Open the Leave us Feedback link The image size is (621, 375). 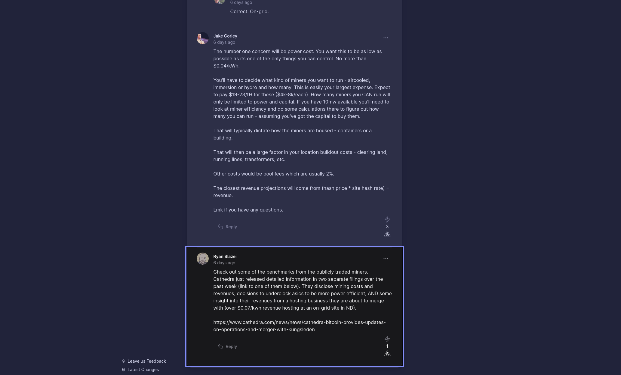[x=146, y=361]
